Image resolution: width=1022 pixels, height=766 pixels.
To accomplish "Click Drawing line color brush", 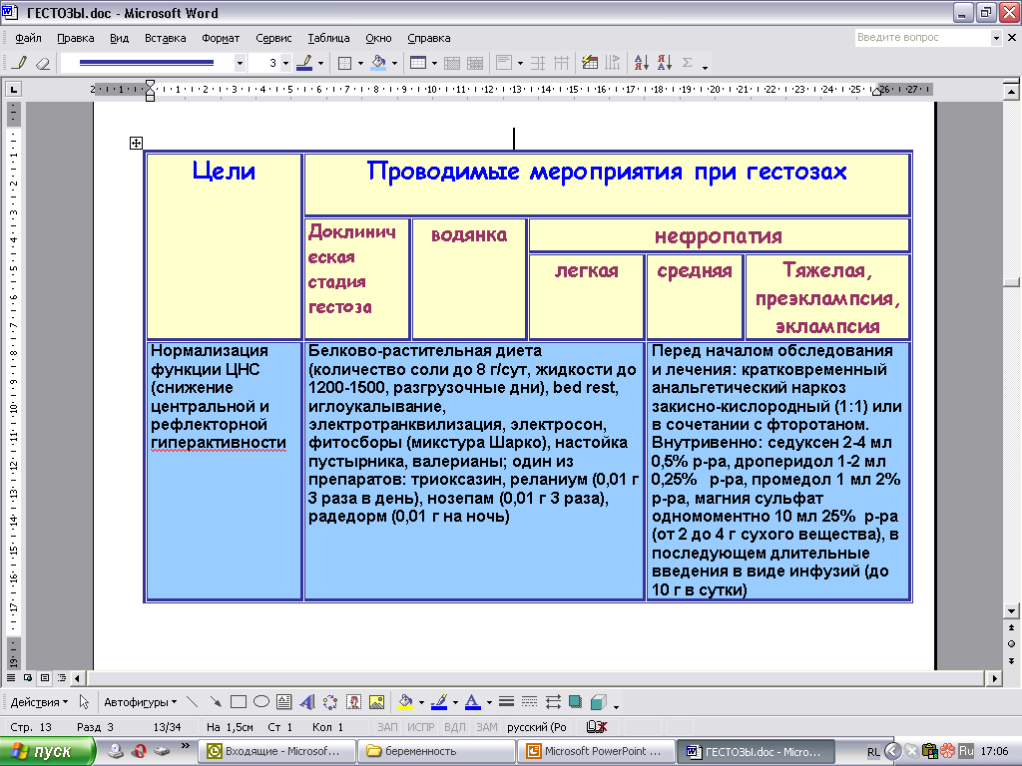I will click(439, 701).
